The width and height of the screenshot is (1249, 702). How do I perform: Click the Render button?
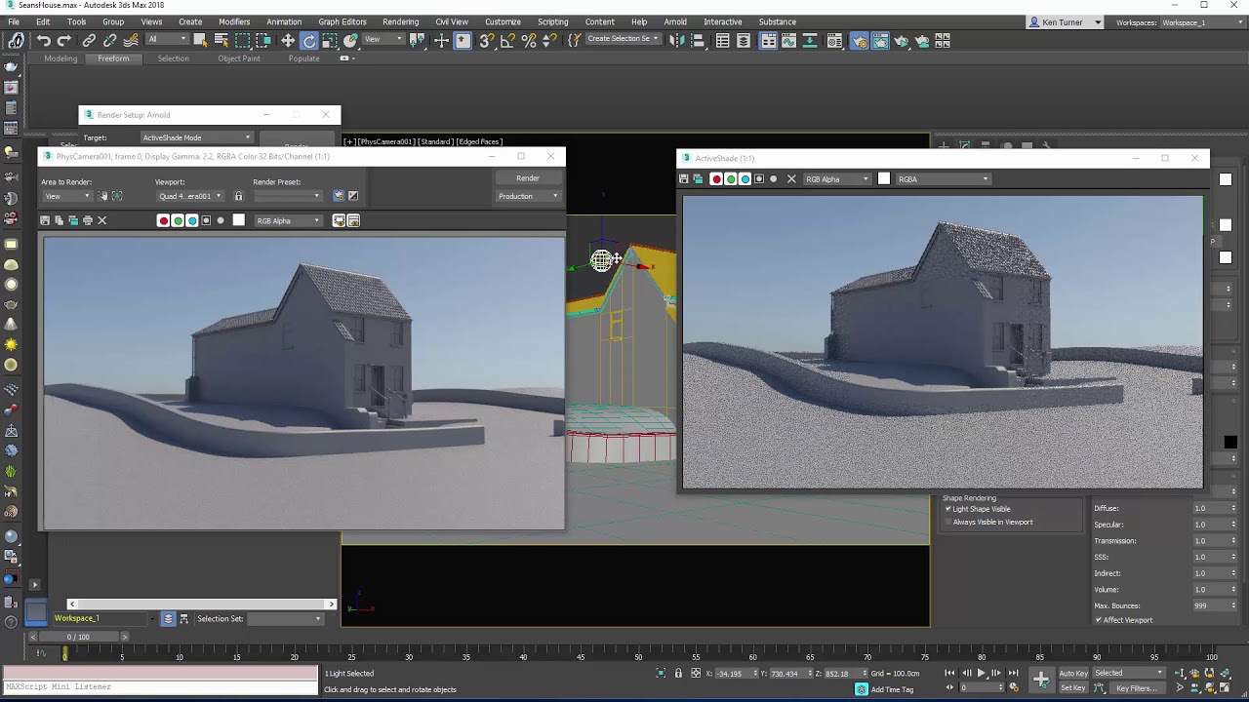(528, 178)
